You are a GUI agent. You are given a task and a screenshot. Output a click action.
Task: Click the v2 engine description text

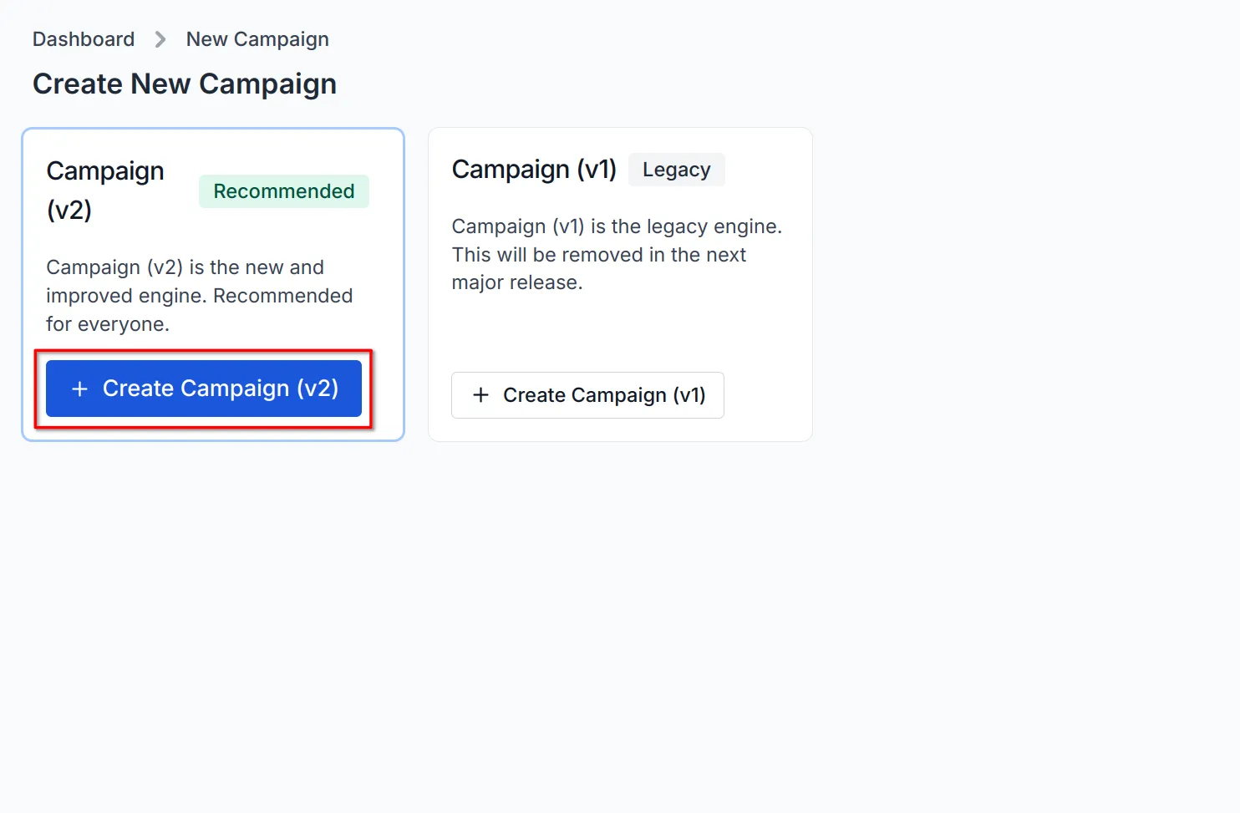[x=199, y=295]
